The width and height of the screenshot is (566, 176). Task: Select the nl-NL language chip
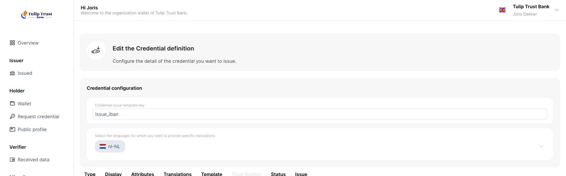pyautogui.click(x=110, y=146)
